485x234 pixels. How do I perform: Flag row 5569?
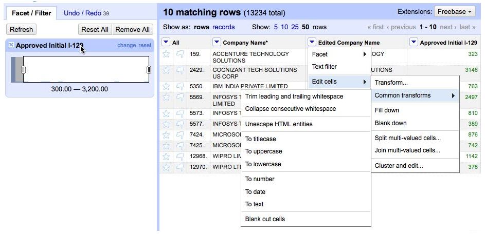point(179,97)
